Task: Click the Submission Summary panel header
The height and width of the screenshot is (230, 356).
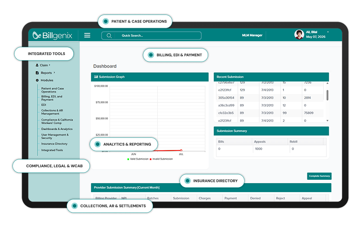Action: (271, 131)
